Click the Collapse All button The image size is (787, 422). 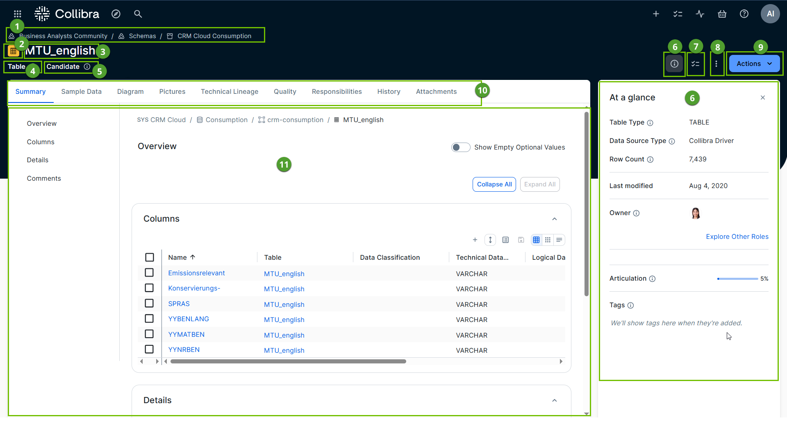[494, 184]
